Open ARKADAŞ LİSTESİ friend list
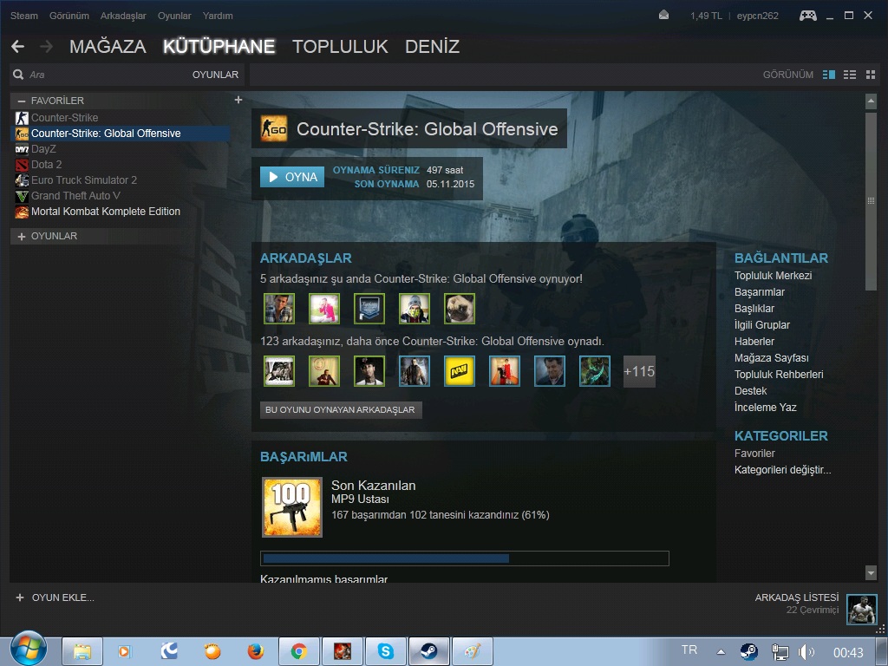888x666 pixels. tap(797, 597)
